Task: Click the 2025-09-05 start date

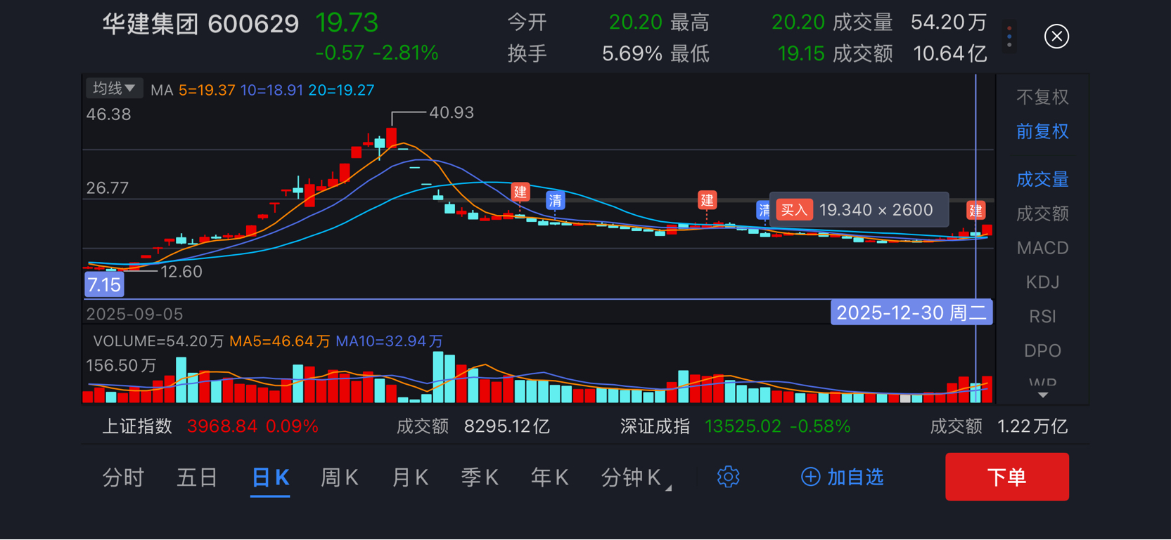Action: pos(134,314)
